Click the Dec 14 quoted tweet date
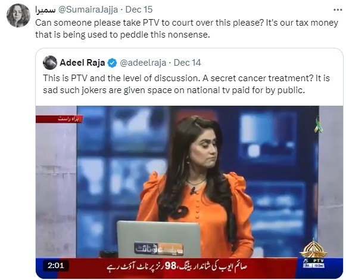This screenshot has width=346, height=280. pos(188,63)
